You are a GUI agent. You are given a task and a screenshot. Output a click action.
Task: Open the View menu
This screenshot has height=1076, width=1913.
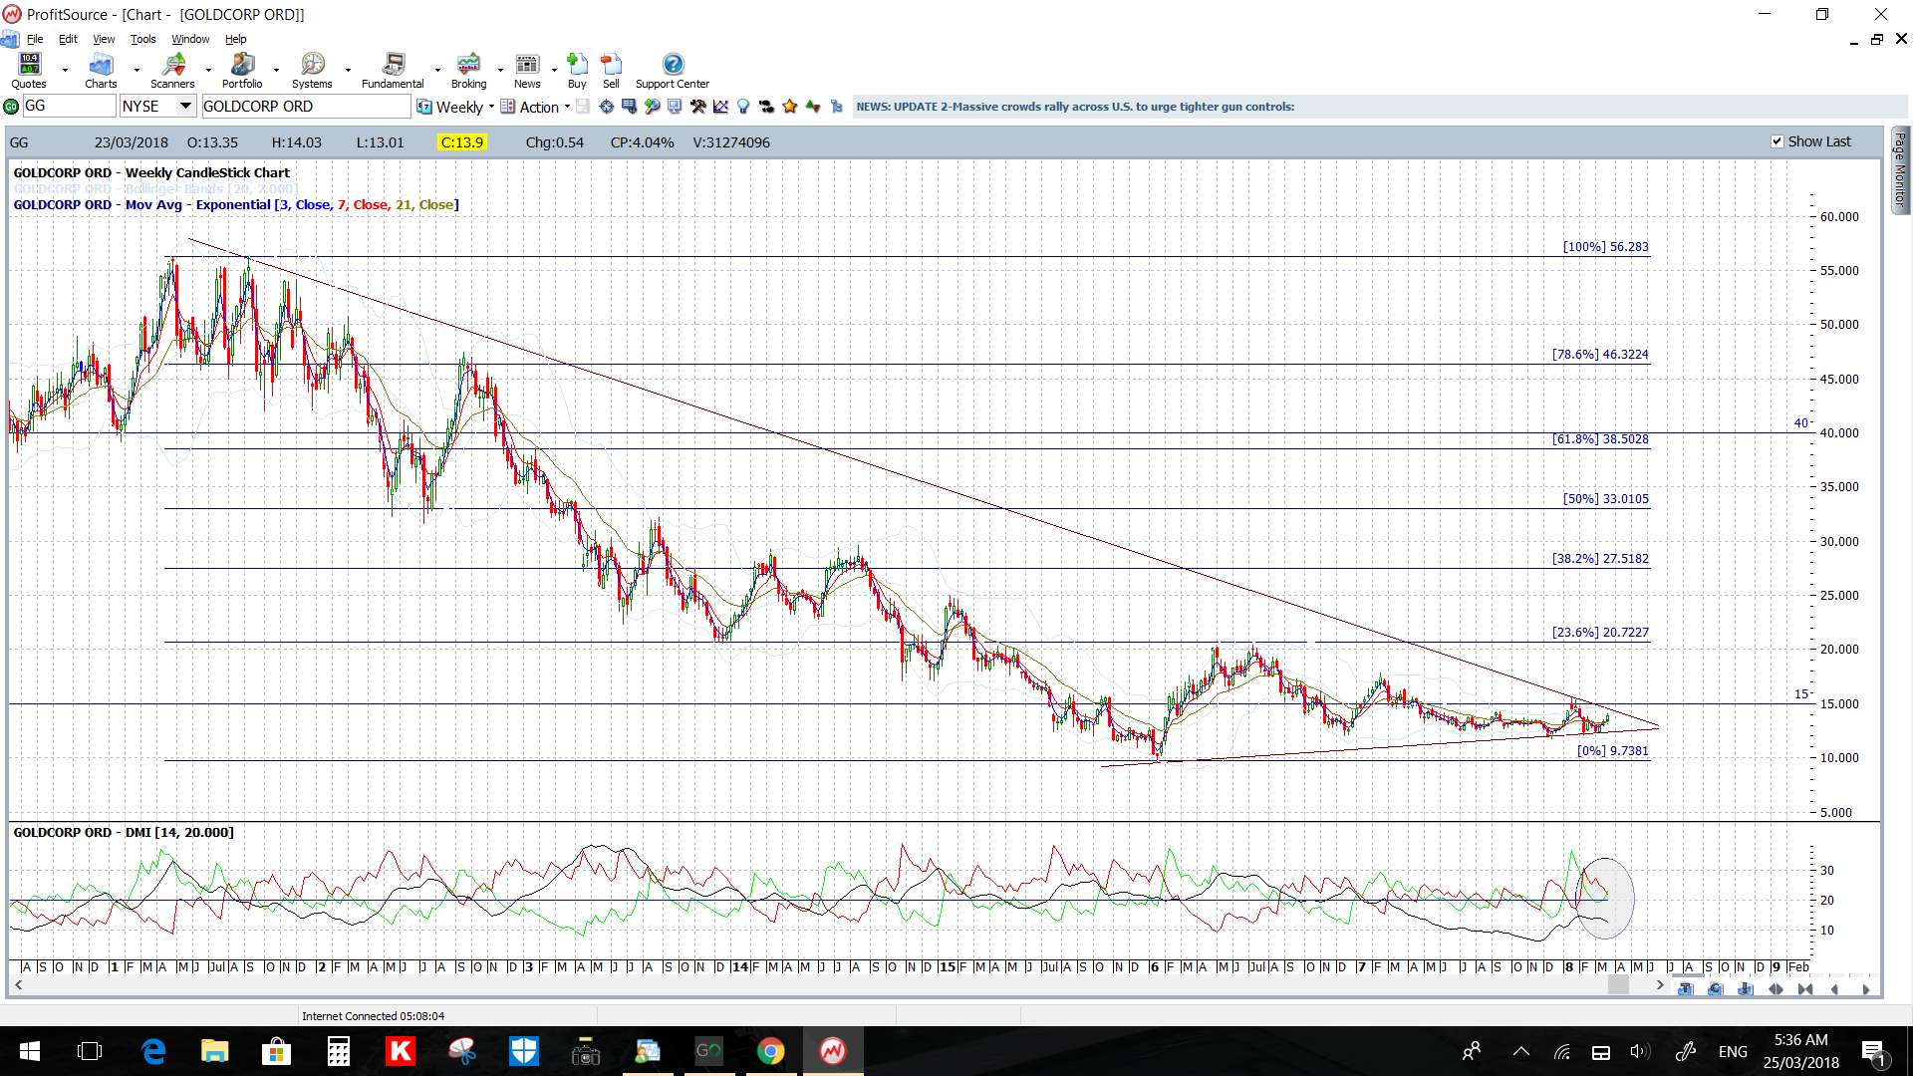tap(104, 39)
